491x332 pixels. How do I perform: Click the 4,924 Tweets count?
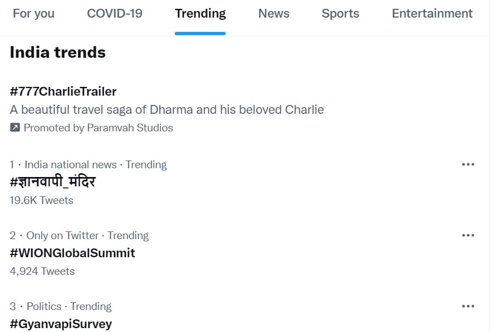pyautogui.click(x=42, y=271)
